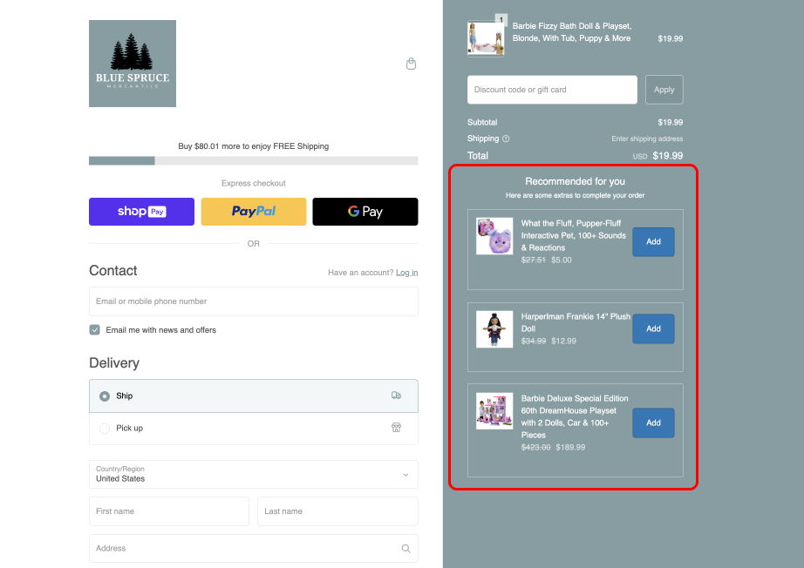This screenshot has height=568, width=804.
Task: Focus the Address input field
Action: coord(253,549)
